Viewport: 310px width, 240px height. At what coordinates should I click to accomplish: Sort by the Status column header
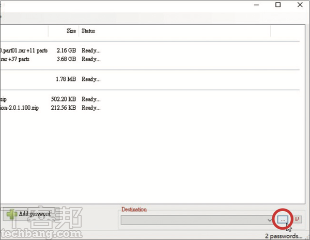(x=88, y=31)
